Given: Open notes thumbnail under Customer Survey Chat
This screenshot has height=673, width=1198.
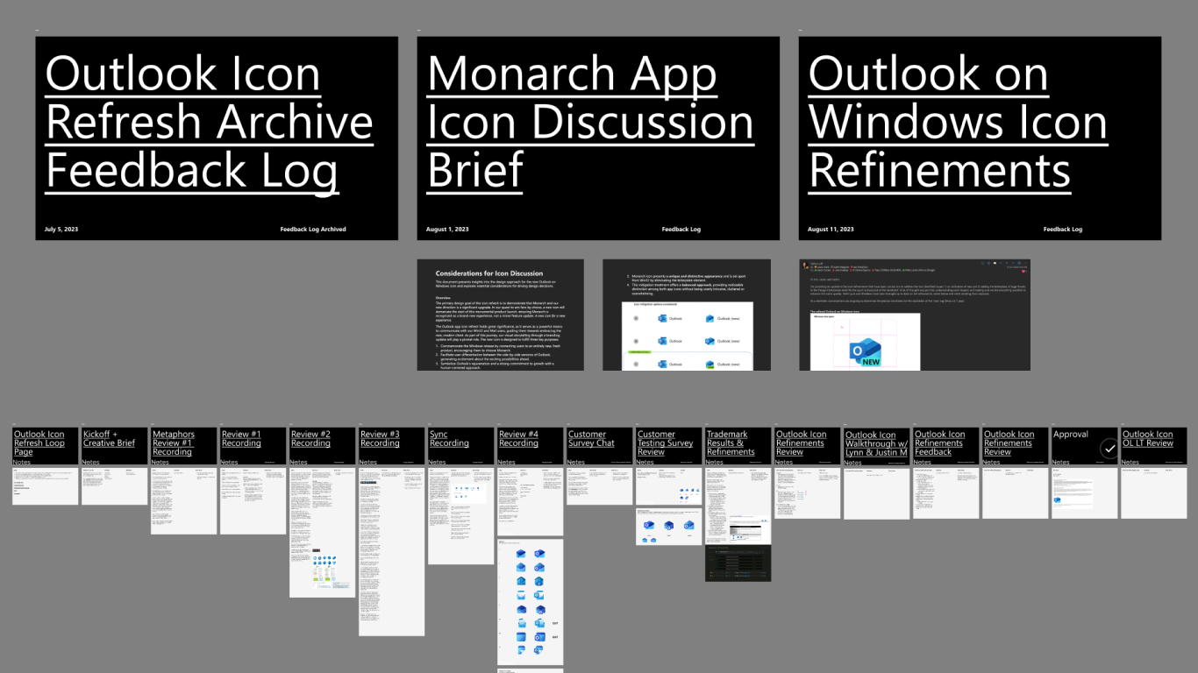Looking at the screenshot, I should click(x=599, y=486).
